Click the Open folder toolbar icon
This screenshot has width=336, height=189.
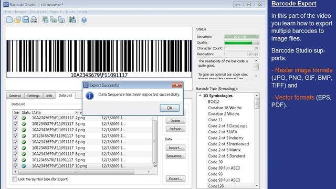pyautogui.click(x=17, y=20)
